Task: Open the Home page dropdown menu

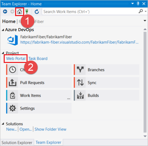Action: [145, 21]
